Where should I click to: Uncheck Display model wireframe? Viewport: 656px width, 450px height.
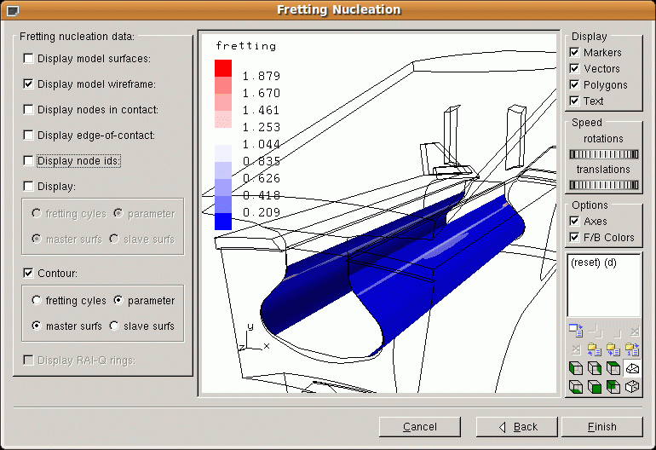(28, 84)
